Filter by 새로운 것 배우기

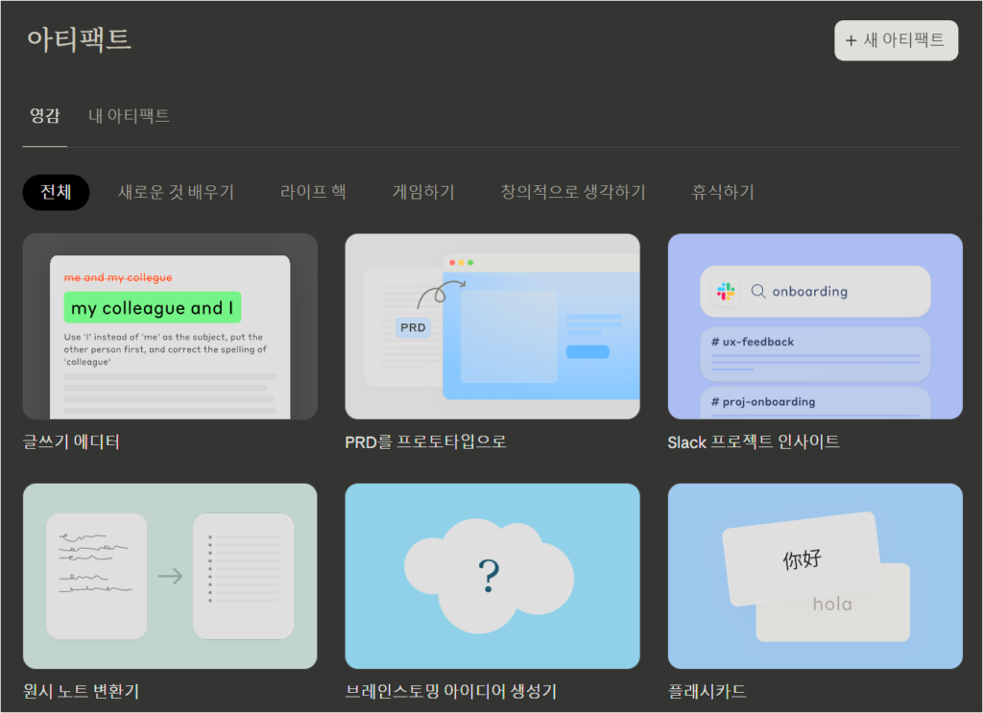(176, 192)
